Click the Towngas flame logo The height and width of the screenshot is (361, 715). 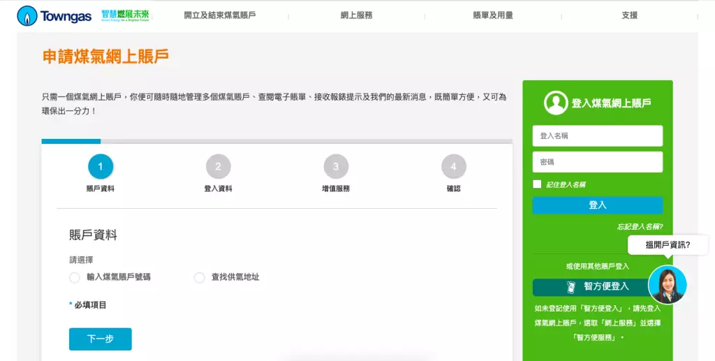28,15
